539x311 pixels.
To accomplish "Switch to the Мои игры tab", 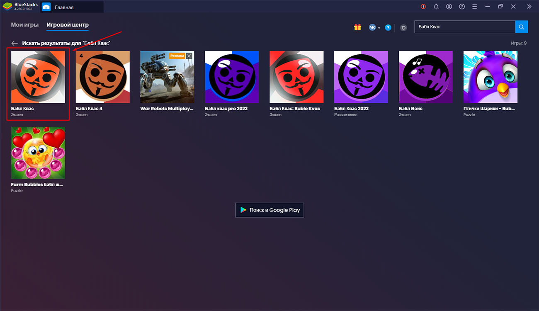I will click(25, 25).
